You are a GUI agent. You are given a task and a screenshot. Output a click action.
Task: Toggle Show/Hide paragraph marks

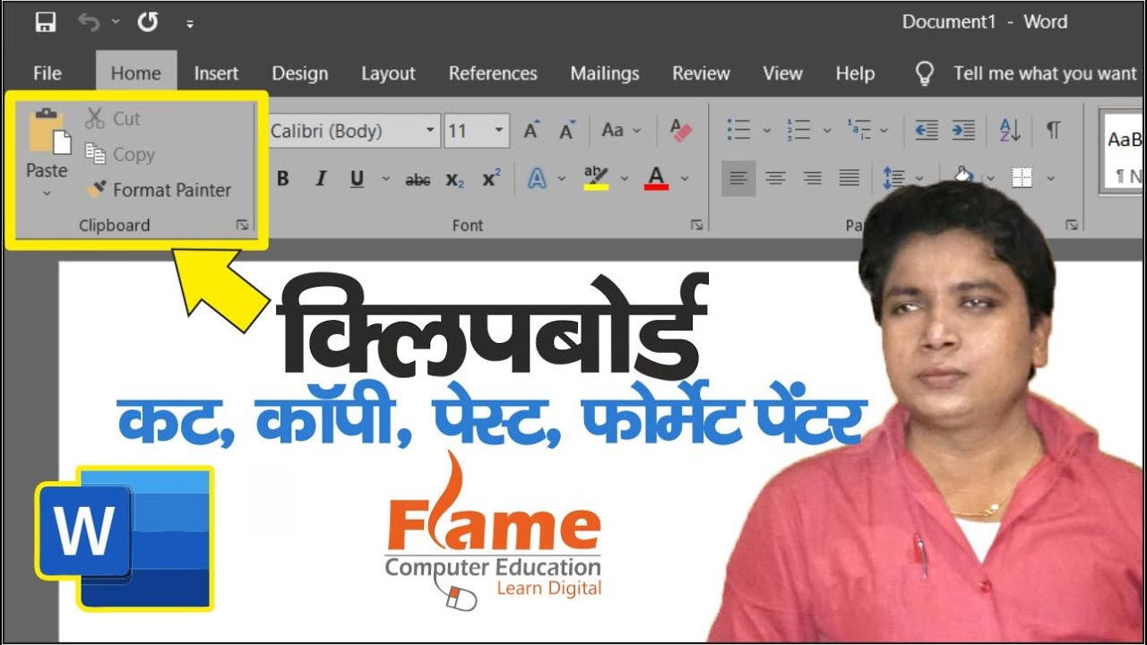click(x=1053, y=131)
